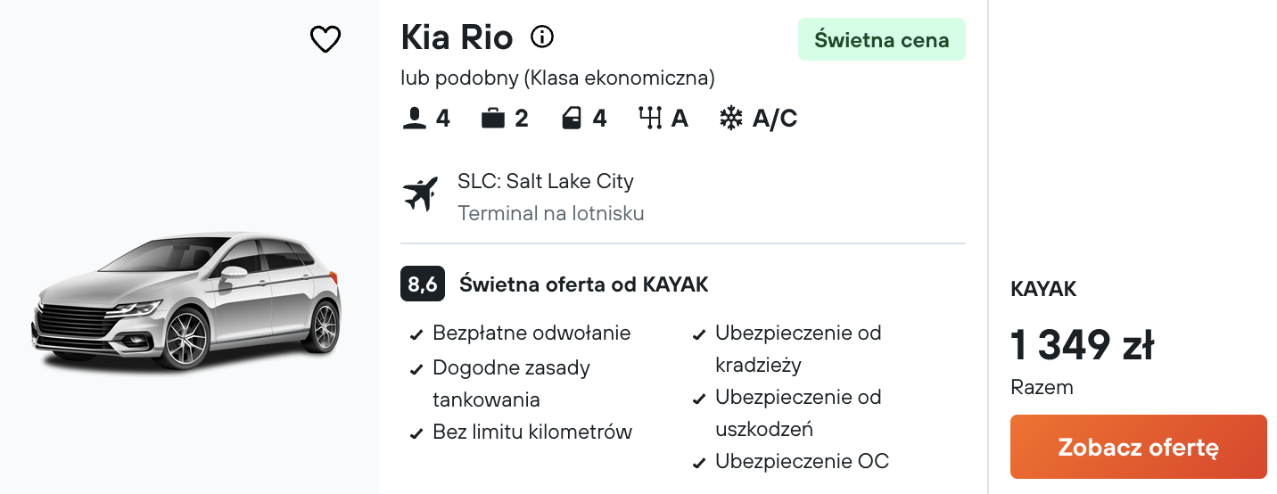This screenshot has height=494, width=1277.
Task: Click the 1 349 zł price
Action: (x=1083, y=345)
